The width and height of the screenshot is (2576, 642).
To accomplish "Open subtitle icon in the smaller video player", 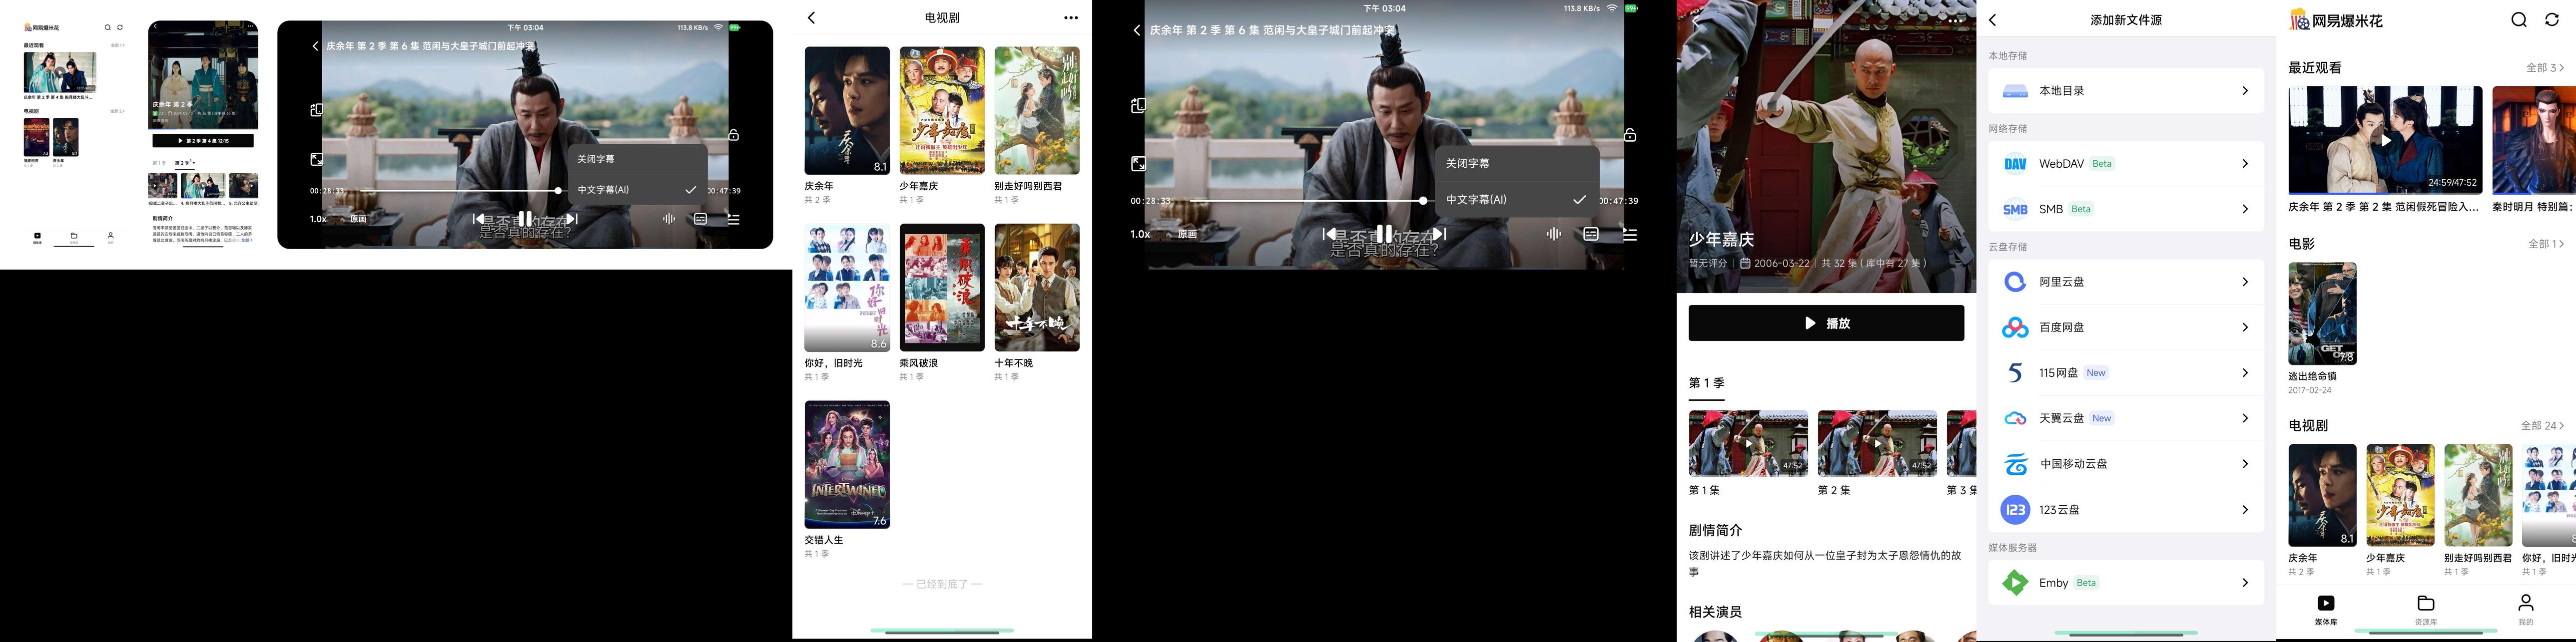I will (x=700, y=219).
